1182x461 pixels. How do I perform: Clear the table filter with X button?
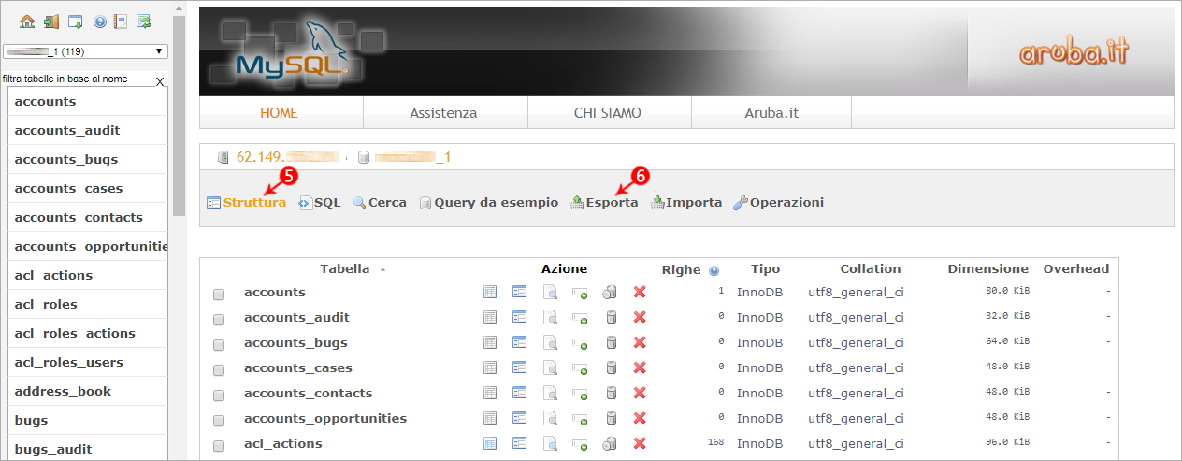coord(160,82)
